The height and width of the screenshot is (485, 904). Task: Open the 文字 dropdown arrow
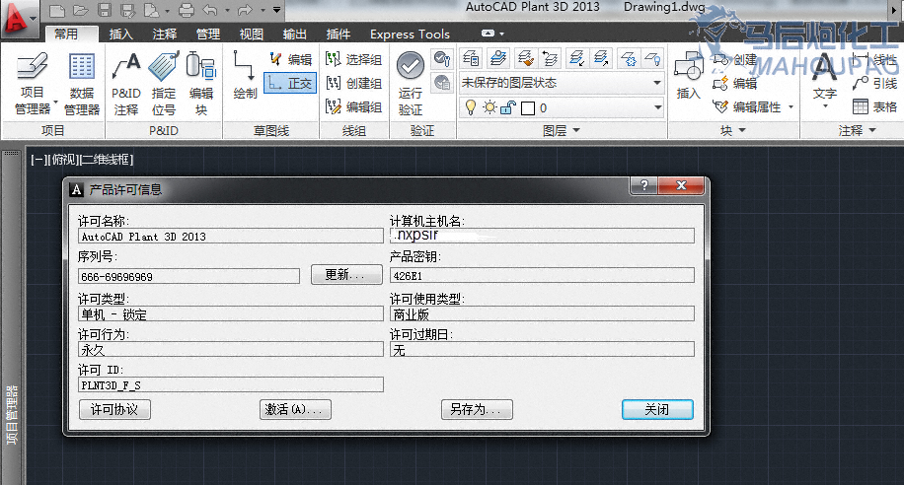point(825,106)
